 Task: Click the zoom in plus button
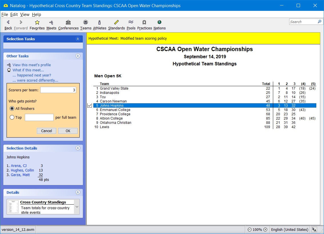(x=265, y=230)
